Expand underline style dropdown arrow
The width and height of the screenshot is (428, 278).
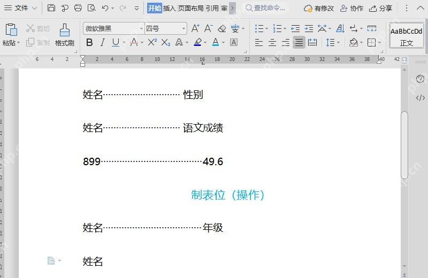coord(124,43)
